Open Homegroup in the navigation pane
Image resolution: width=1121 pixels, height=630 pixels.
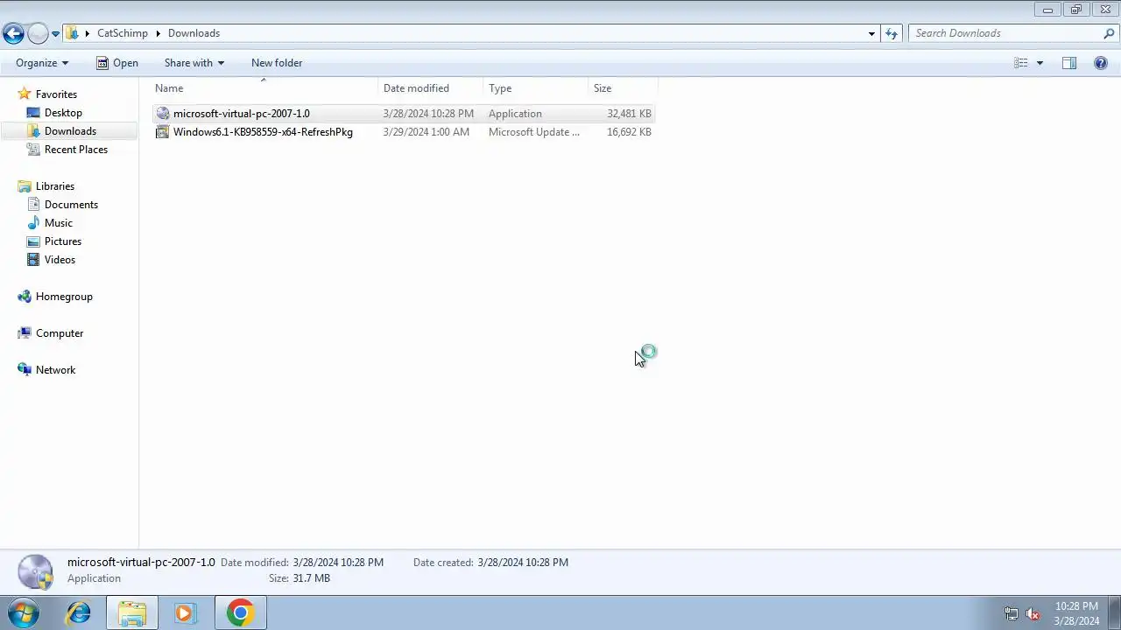(64, 297)
